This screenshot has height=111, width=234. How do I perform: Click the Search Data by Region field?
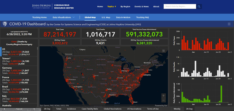(x=180, y=6)
